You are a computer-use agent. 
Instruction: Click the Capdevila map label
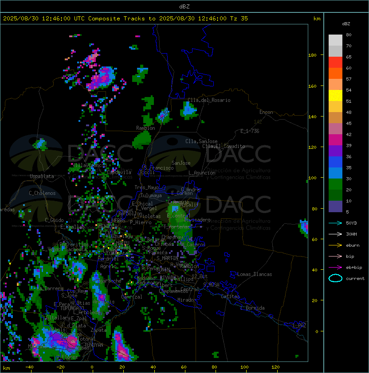click(119, 172)
